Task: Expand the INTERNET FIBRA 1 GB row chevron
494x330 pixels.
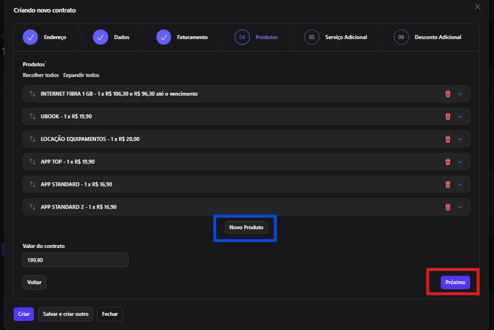Action: [x=460, y=94]
